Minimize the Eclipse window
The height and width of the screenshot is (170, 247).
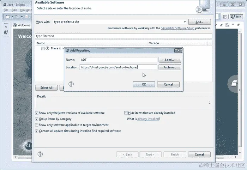[x=224, y=5]
